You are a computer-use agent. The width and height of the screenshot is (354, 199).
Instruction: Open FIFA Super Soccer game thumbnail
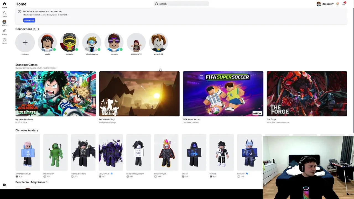(x=223, y=94)
